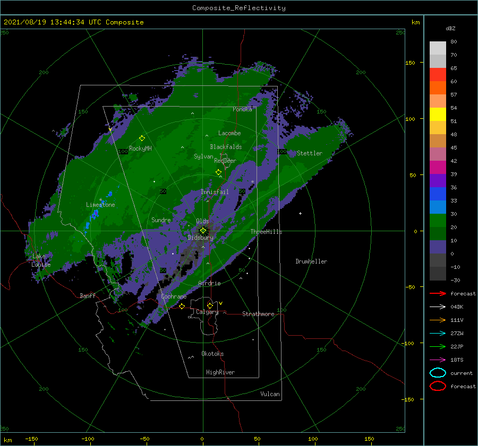Pick the darkest gray -30 dBZ swatch
The height and width of the screenshot is (446, 478).
(x=438, y=274)
